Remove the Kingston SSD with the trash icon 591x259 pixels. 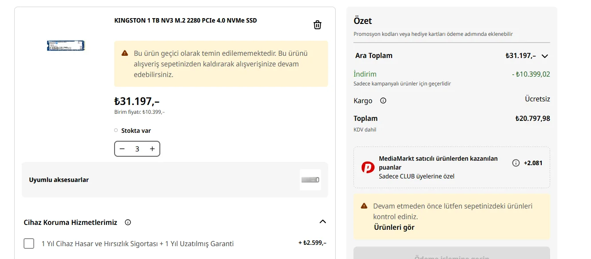pyautogui.click(x=317, y=25)
